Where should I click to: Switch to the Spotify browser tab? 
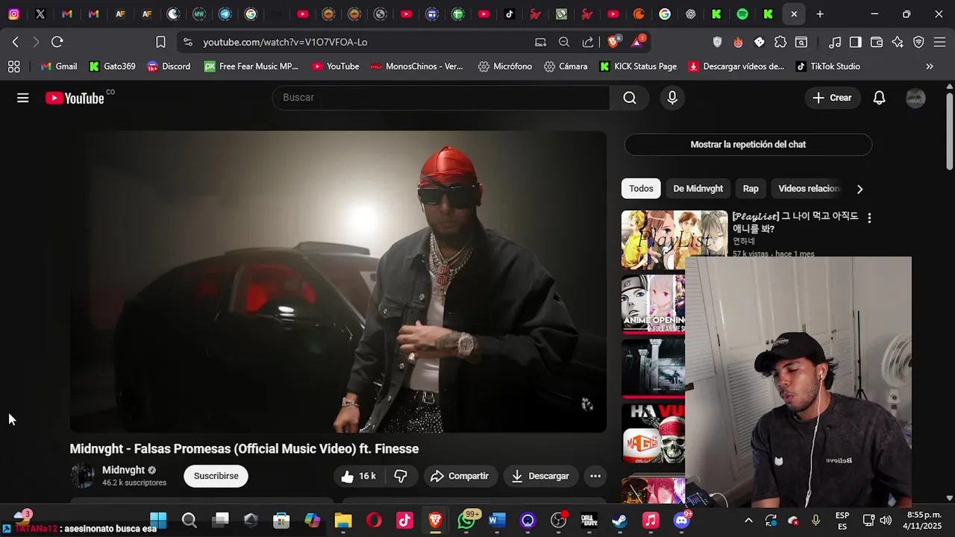point(742,14)
